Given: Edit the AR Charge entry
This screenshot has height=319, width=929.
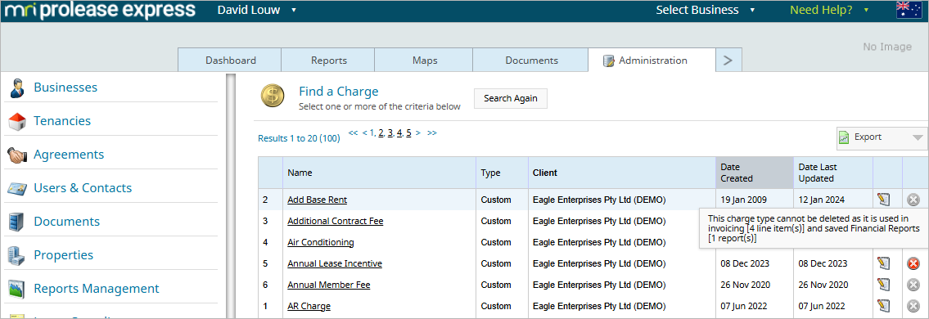Looking at the screenshot, I should pos(884,306).
